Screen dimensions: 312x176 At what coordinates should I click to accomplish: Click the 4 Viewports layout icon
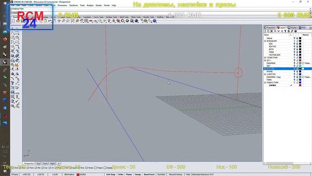[86, 21]
